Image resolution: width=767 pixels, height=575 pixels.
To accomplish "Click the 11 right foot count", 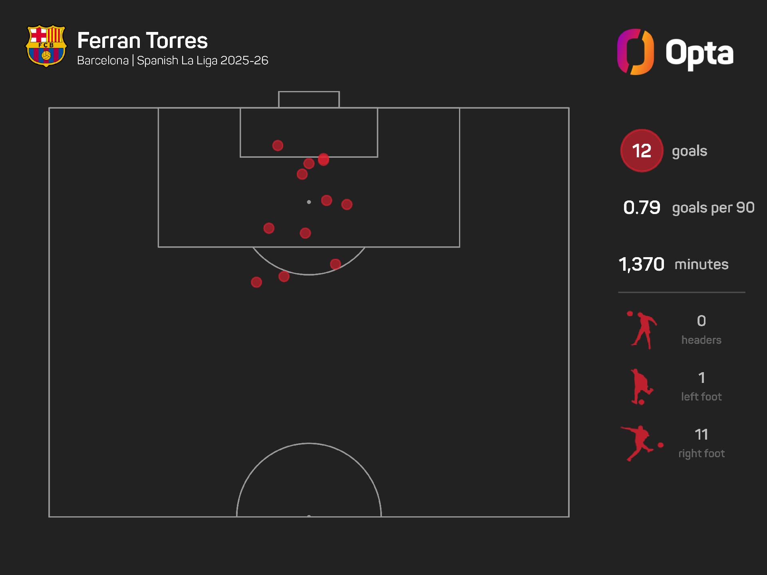I will [701, 434].
